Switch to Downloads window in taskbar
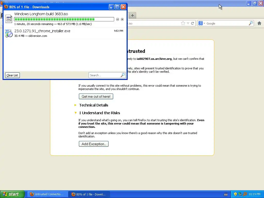Screen dimensions: 264x198 (89, 194)
